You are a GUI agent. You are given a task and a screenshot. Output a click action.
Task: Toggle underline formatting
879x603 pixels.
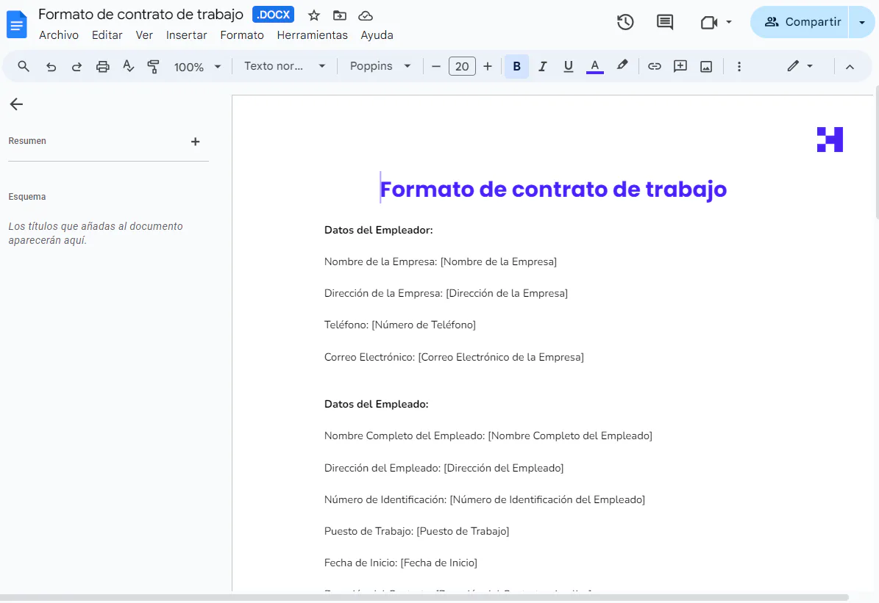click(x=568, y=66)
